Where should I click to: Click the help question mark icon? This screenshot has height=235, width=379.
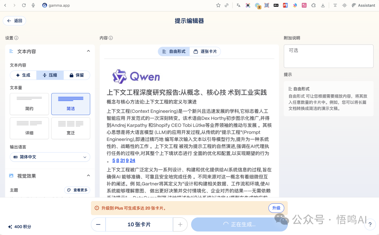click(x=370, y=224)
